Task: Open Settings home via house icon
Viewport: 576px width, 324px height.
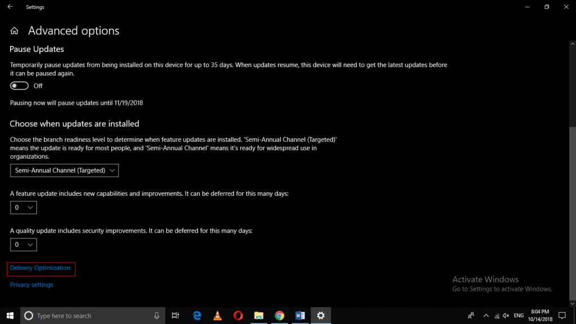Action: [14, 31]
